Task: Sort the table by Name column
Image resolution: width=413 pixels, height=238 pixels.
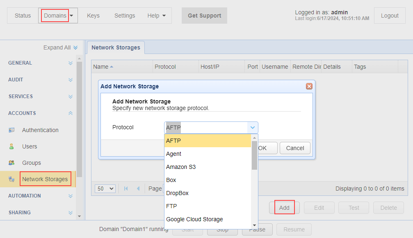Action: [x=101, y=67]
